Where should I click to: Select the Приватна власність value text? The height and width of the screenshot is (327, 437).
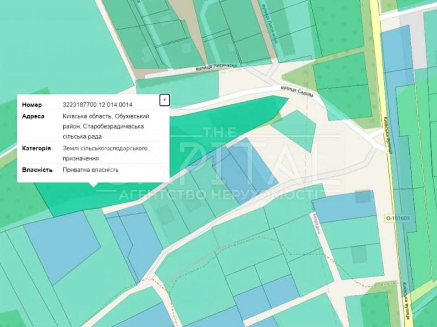pyautogui.click(x=90, y=170)
